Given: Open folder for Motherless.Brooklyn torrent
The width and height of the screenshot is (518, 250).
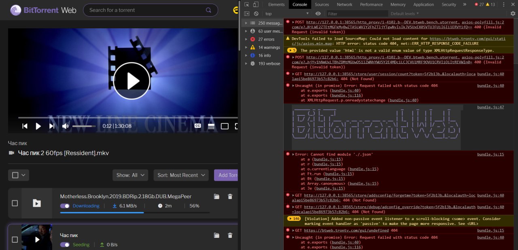Looking at the screenshot, I should [217, 197].
